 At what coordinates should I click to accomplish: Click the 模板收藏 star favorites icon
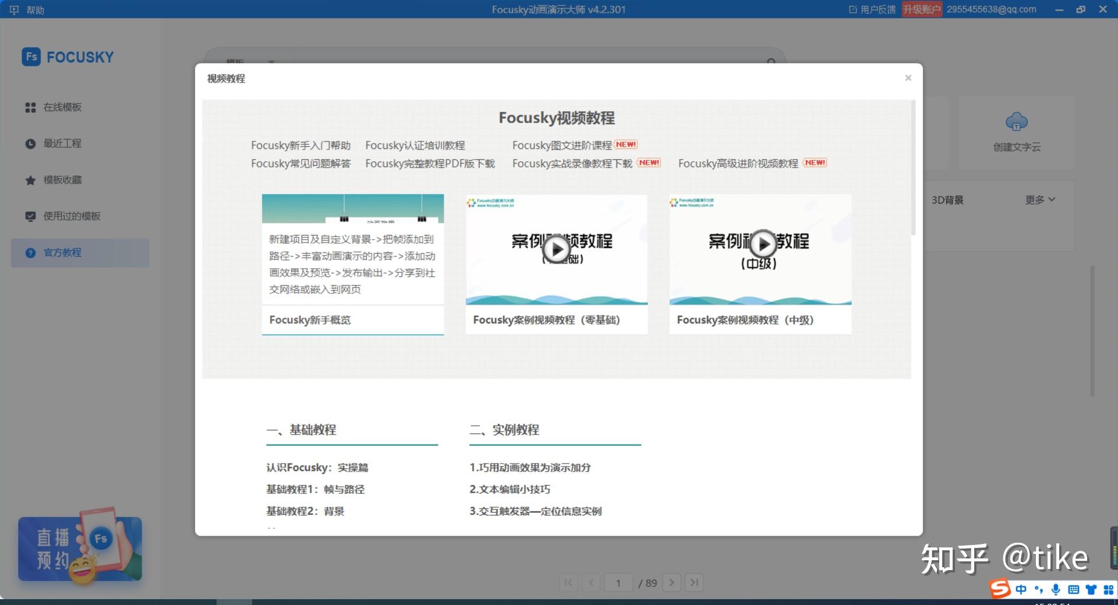tap(30, 180)
